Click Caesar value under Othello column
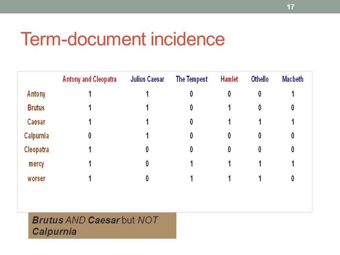The height and width of the screenshot is (255, 340). (260, 122)
